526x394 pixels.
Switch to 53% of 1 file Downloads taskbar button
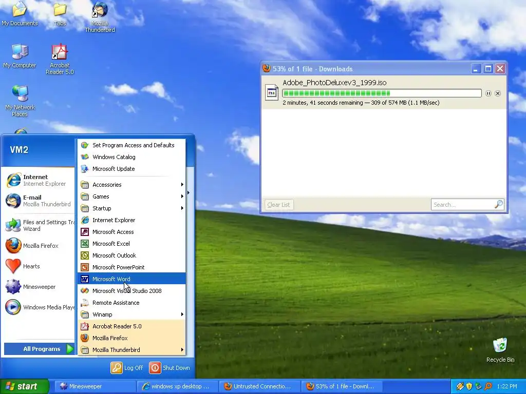pyautogui.click(x=342, y=386)
